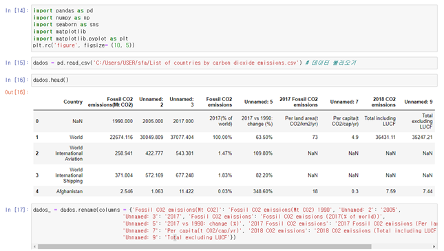This screenshot has width=444, height=251.
Task: Click the 2017 vs 1990: change (%) cell
Action: [x=257, y=121]
